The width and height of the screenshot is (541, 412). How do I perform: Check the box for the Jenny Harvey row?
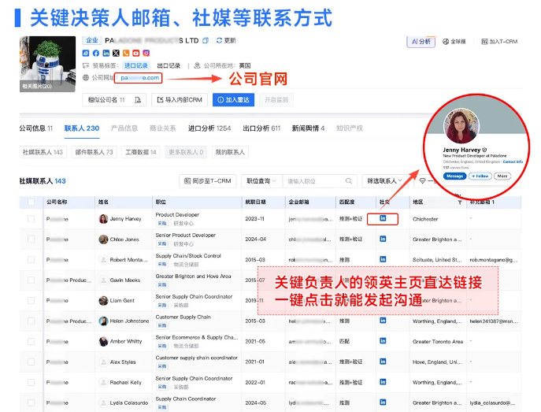coord(31,218)
